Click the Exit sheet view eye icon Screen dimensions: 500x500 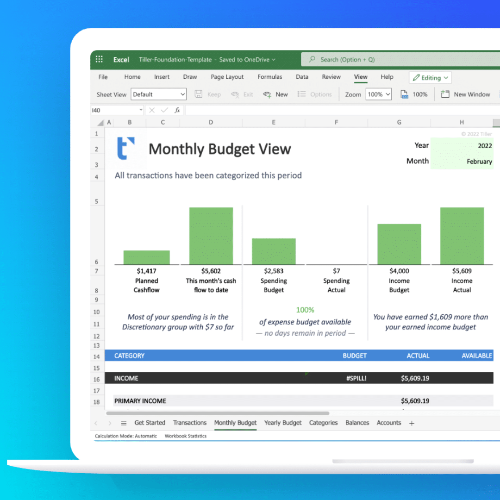[x=235, y=94]
